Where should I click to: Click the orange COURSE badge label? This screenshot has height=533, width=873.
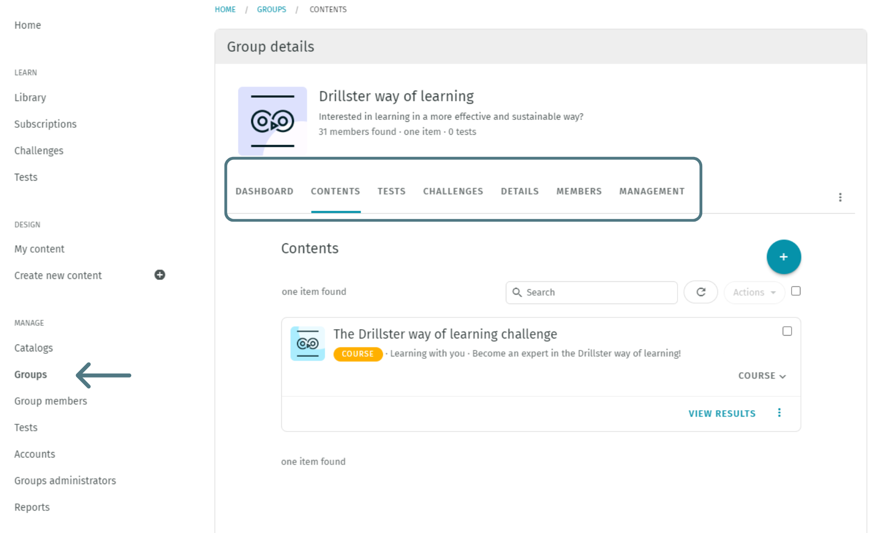tap(358, 354)
